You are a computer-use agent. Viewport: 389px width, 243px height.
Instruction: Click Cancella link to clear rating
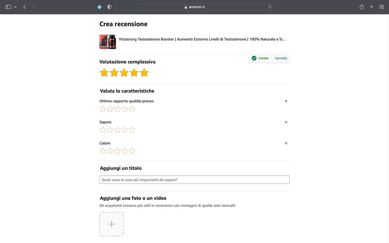coord(281,58)
